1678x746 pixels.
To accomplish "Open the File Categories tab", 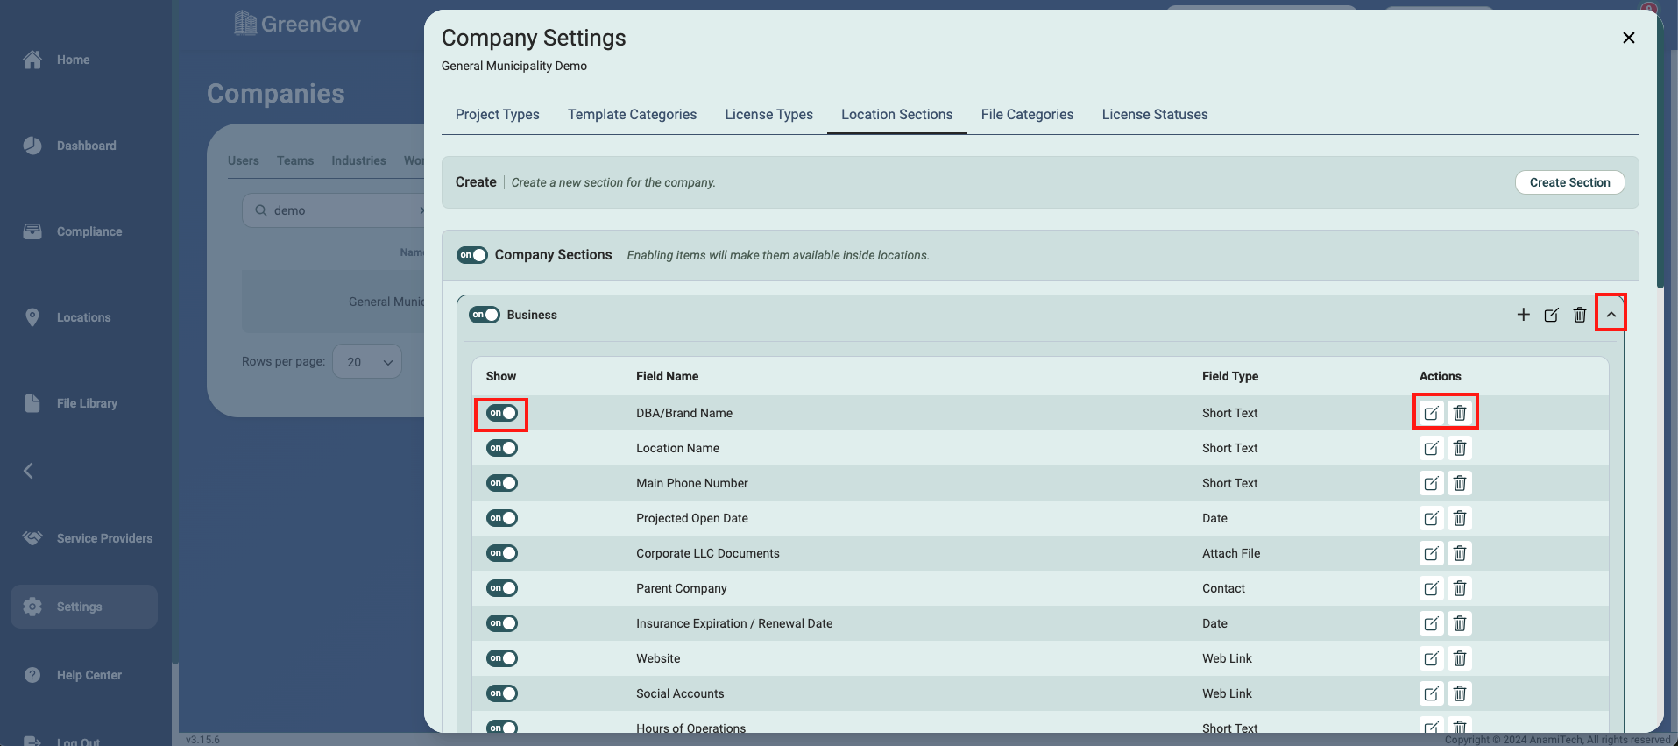I will pyautogui.click(x=1027, y=115).
